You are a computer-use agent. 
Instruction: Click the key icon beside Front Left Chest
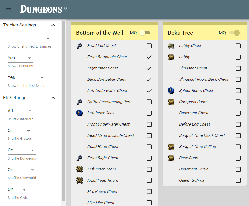[x=79, y=46]
